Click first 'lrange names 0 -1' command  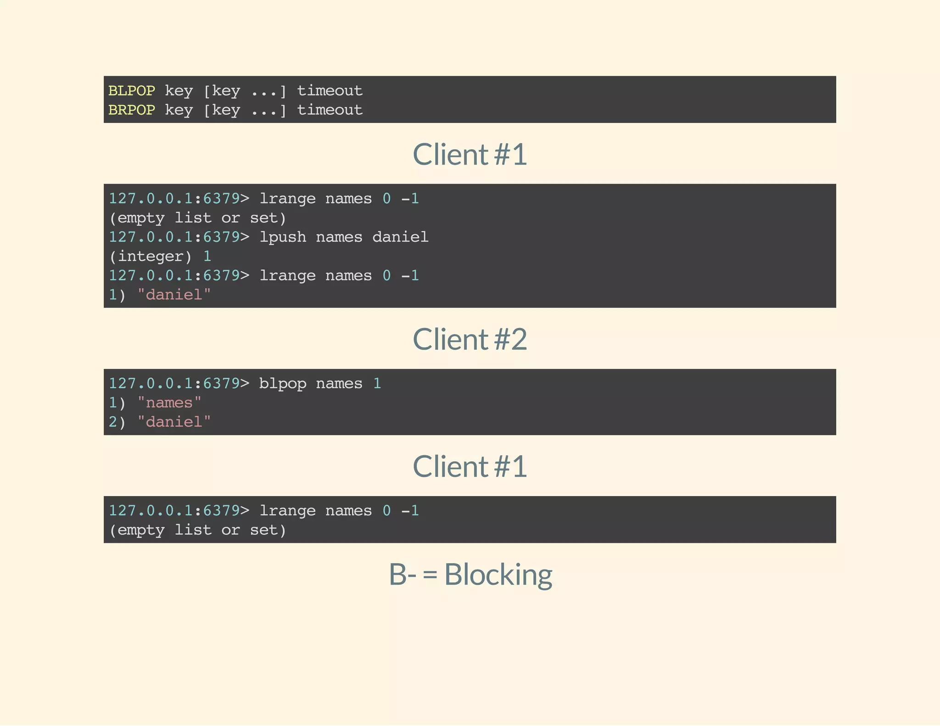[339, 198]
